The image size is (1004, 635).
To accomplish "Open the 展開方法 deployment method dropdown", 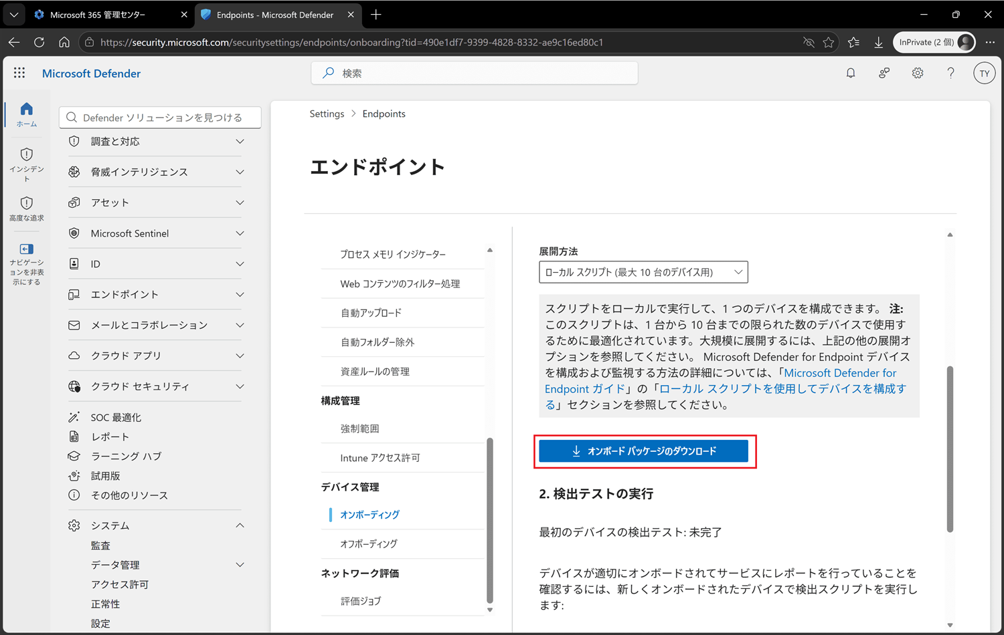I will [x=643, y=272].
